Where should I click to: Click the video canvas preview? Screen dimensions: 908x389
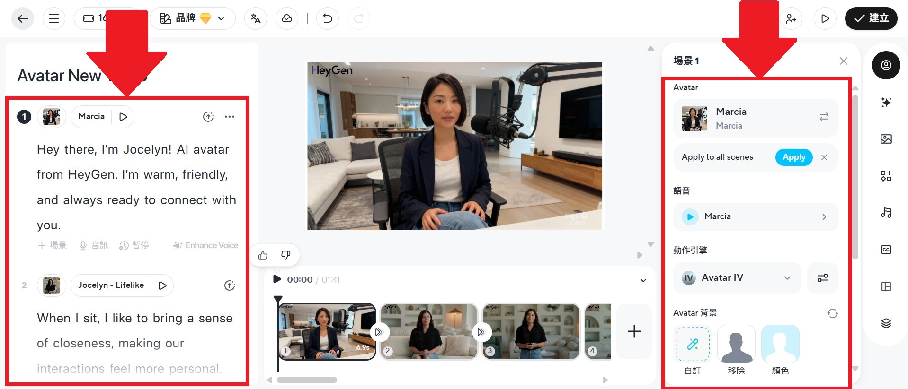(x=455, y=146)
